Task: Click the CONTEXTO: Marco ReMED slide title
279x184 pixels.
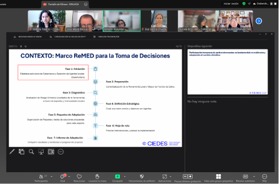Action: pos(95,56)
